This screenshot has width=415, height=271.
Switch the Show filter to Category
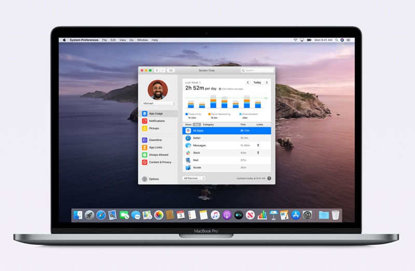click(x=208, y=124)
